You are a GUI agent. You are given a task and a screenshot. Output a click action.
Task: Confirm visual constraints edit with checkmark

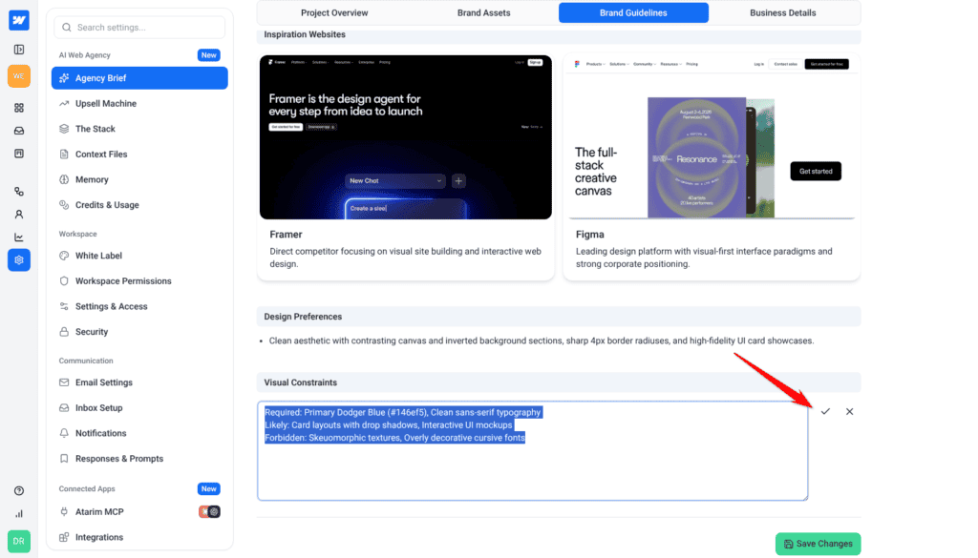click(x=825, y=412)
